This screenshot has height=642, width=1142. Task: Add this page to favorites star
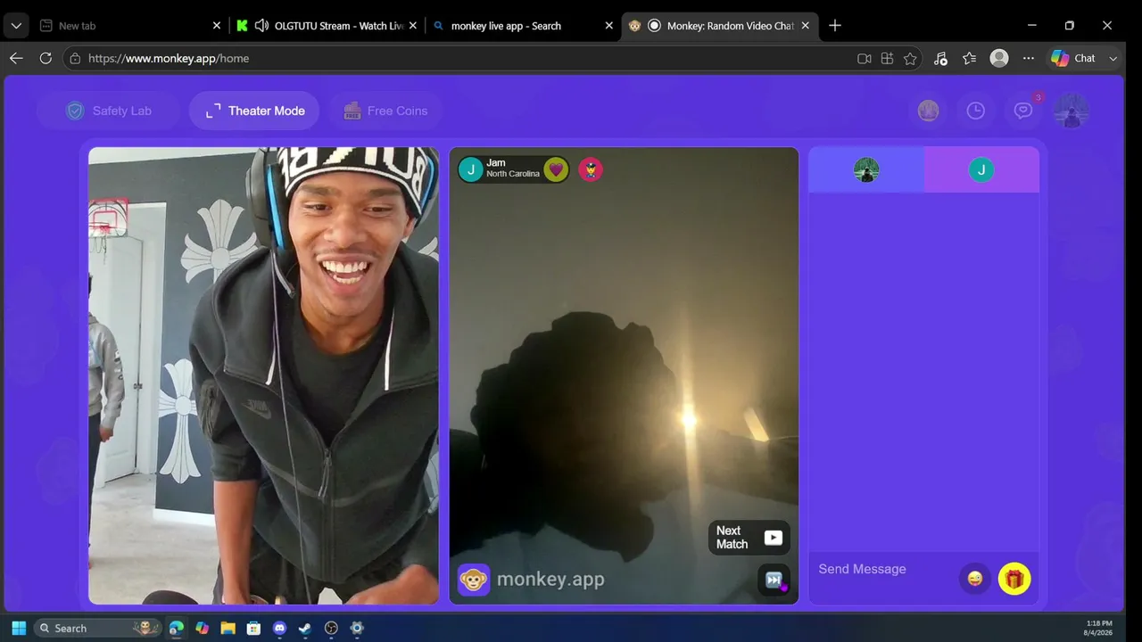(910, 58)
